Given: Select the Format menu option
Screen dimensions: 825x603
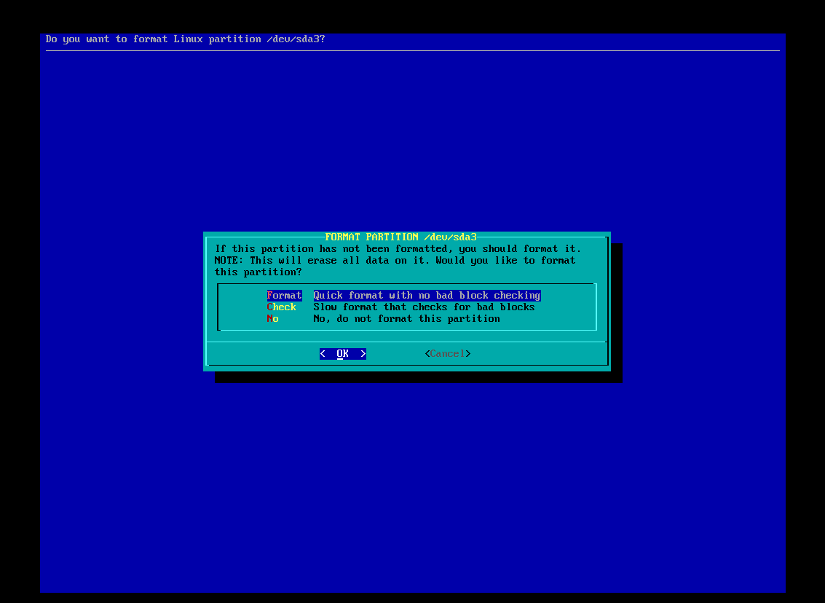Looking at the screenshot, I should [x=284, y=296].
